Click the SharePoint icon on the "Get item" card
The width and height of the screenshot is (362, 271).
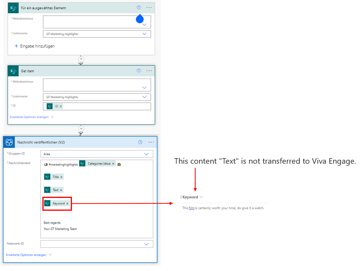click(x=13, y=71)
